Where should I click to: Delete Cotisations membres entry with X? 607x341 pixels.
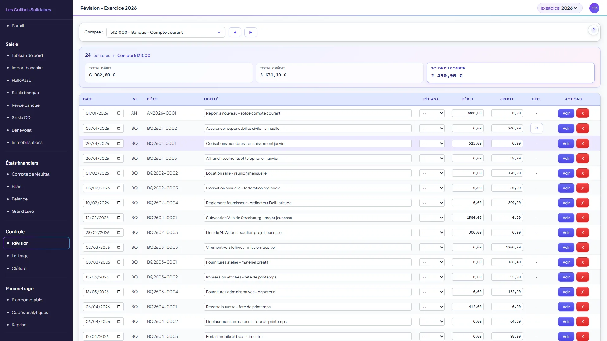582,143
